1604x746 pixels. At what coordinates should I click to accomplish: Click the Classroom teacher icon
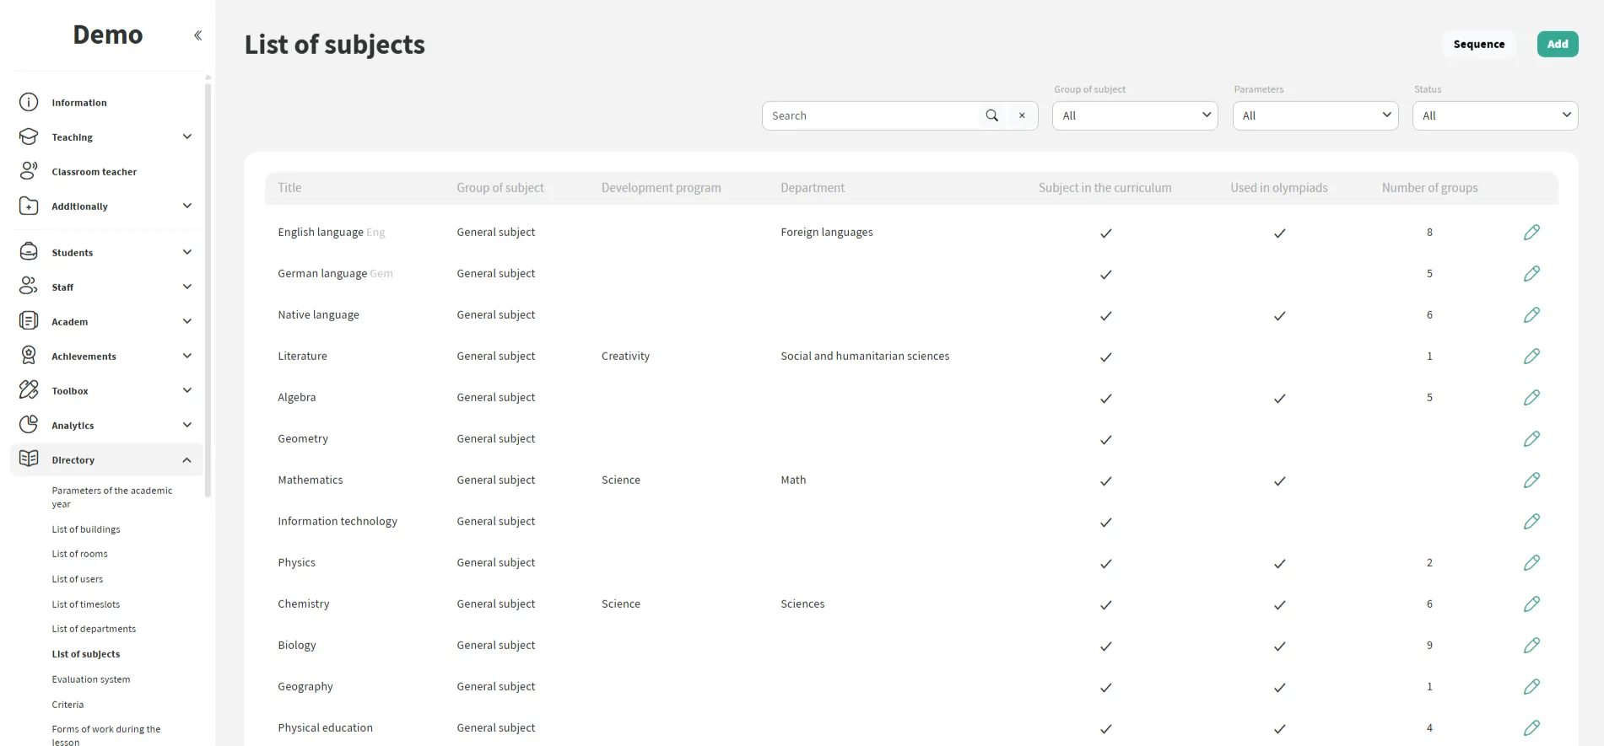29,172
